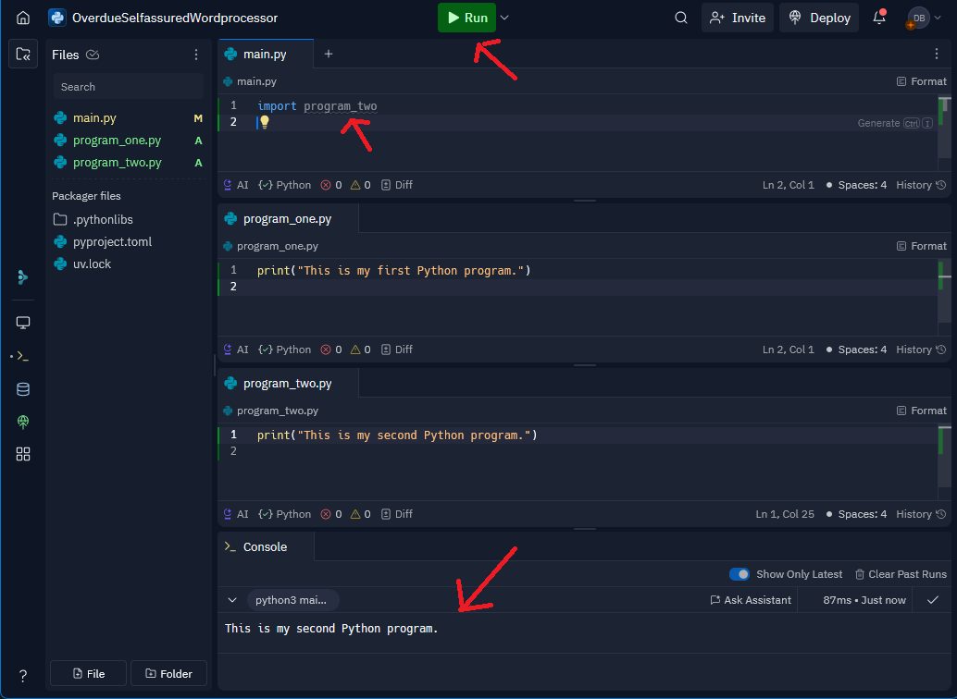
Task: Open the DB user avatar
Action: pyautogui.click(x=918, y=18)
